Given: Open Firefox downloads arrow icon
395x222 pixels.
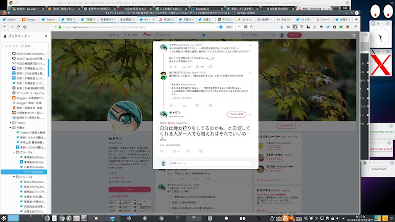Looking at the screenshot, I should tap(282, 27).
